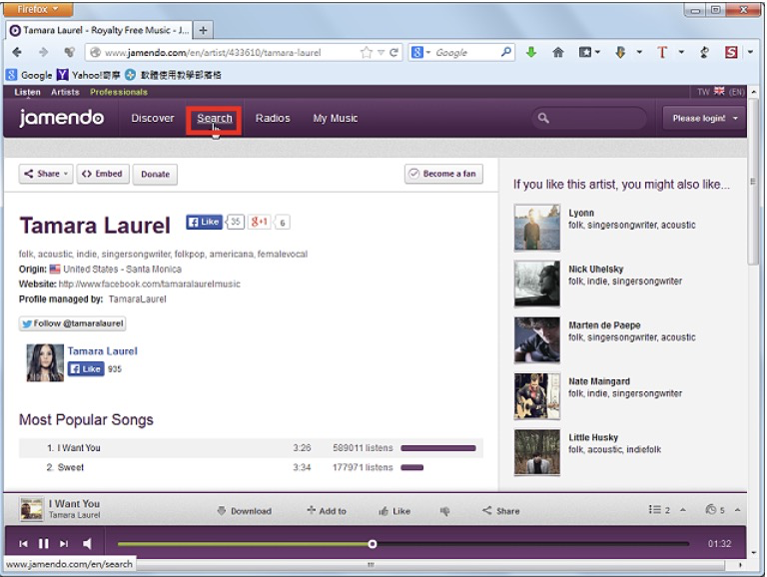767x577 pixels.
Task: Seek using the playback progress knob
Action: click(373, 544)
